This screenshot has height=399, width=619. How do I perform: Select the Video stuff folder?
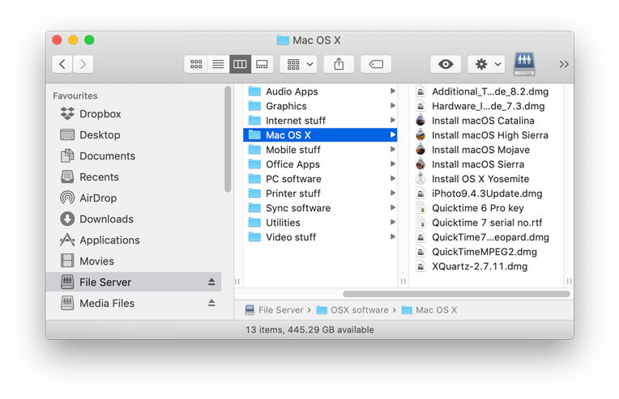(x=320, y=237)
